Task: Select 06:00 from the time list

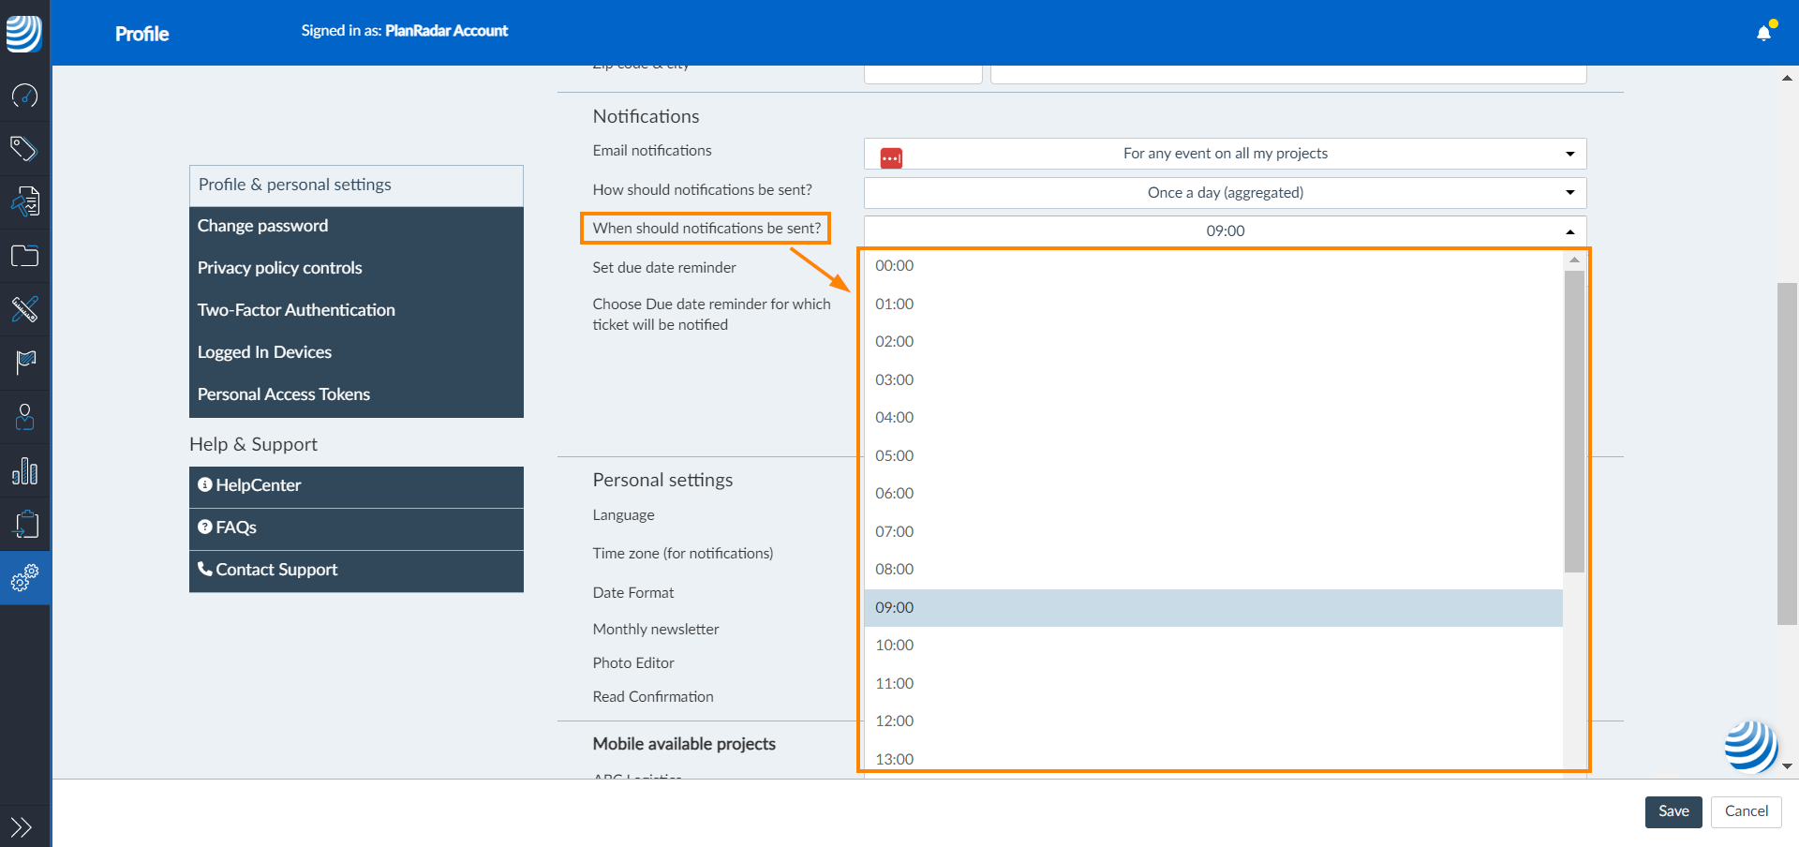Action: click(895, 494)
